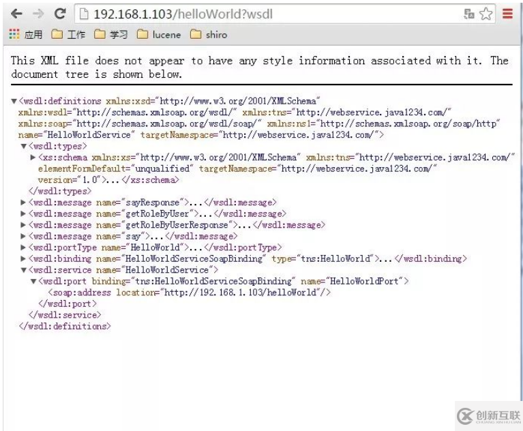Collapse the wsdl:types node
523x431 pixels.
(24, 146)
